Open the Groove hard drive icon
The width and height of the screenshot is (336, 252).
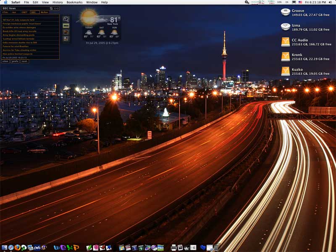(x=286, y=12)
